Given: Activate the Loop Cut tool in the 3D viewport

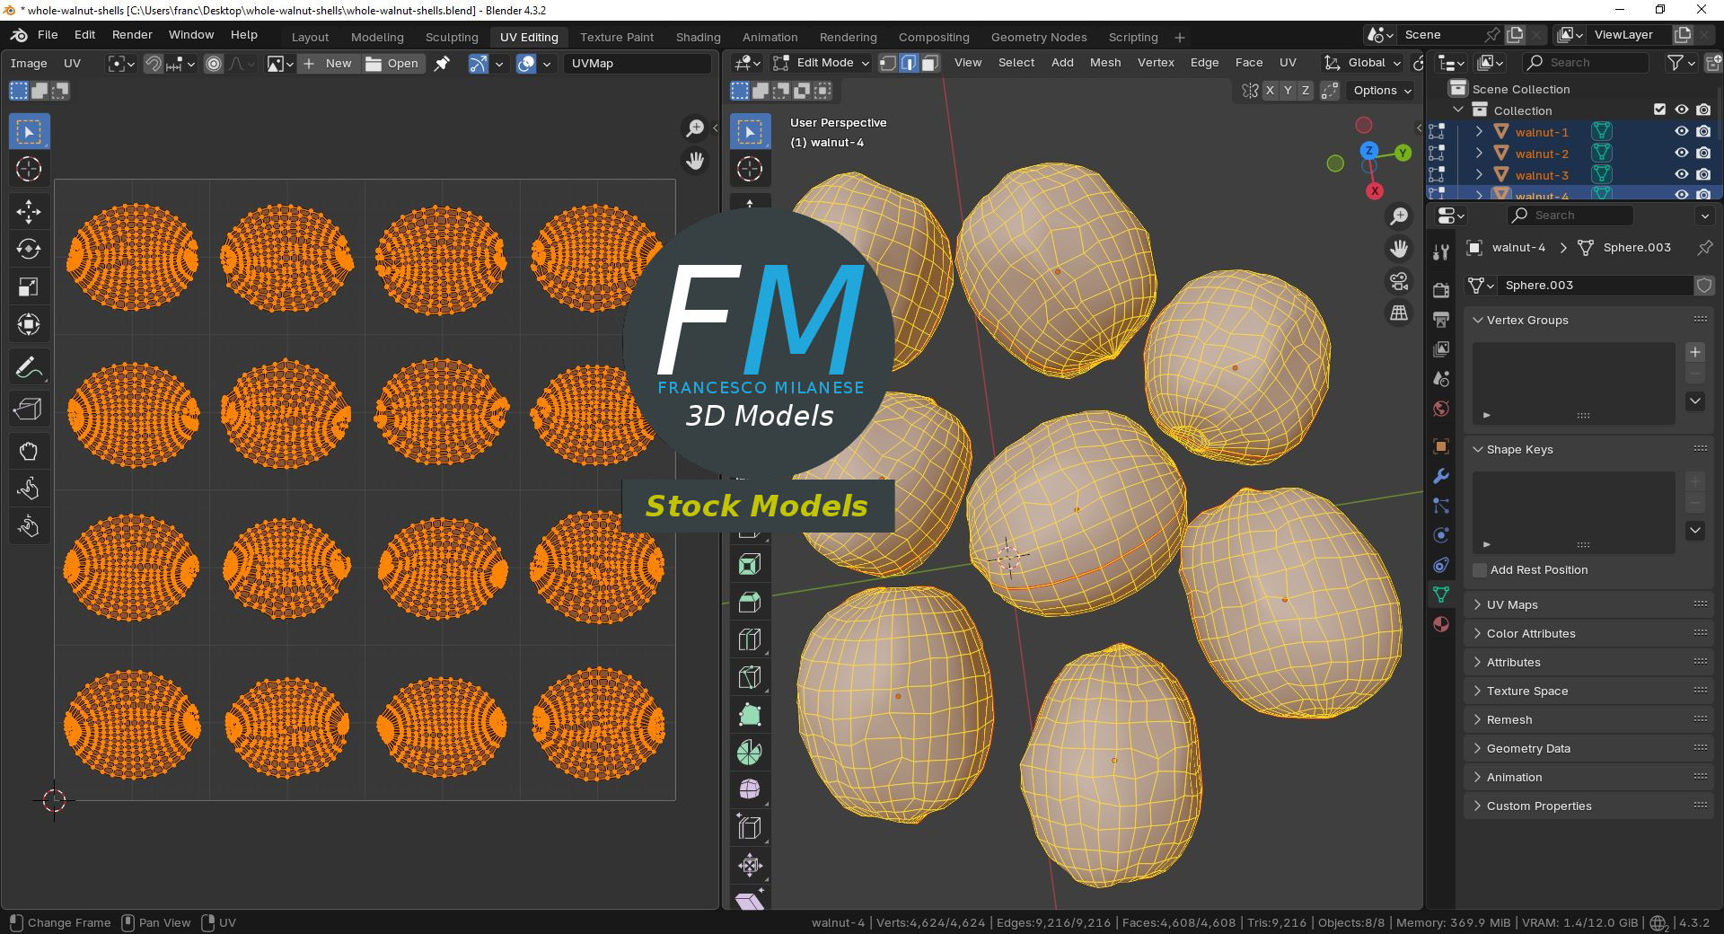Looking at the screenshot, I should 750,639.
